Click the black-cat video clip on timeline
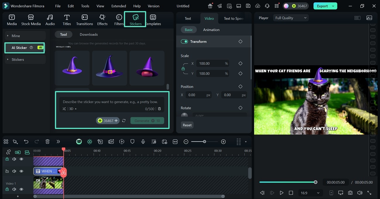Screen dimensions: 380x199 (48, 185)
